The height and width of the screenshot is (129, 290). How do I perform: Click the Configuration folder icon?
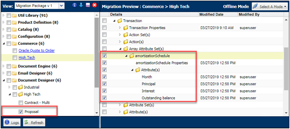[14, 37]
